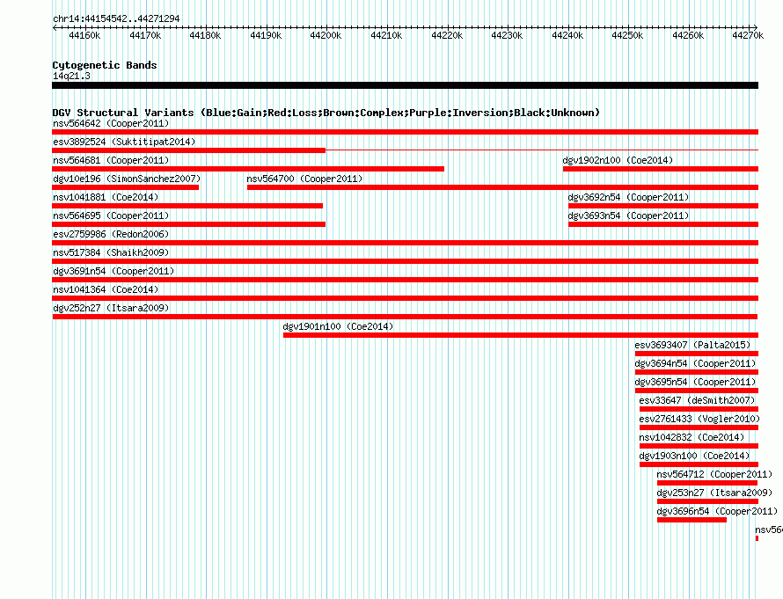This screenshot has width=783, height=599.
Task: Click the chr14:44154542..44271294 coordinate label
Action: pyautogui.click(x=116, y=18)
